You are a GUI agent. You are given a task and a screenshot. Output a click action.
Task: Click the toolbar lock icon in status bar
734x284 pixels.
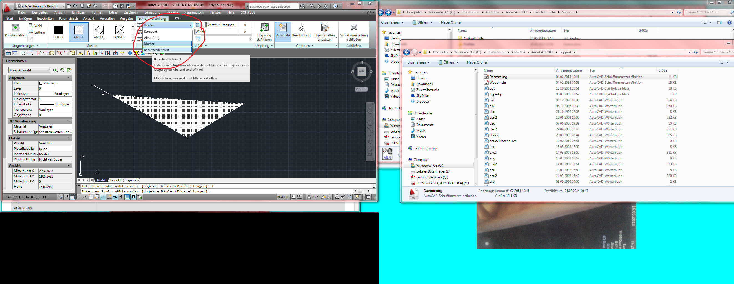343,197
